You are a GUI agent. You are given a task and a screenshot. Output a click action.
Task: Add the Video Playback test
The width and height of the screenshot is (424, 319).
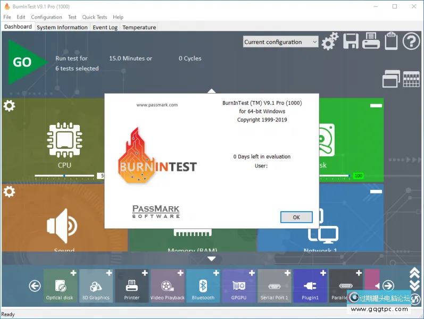click(180, 273)
